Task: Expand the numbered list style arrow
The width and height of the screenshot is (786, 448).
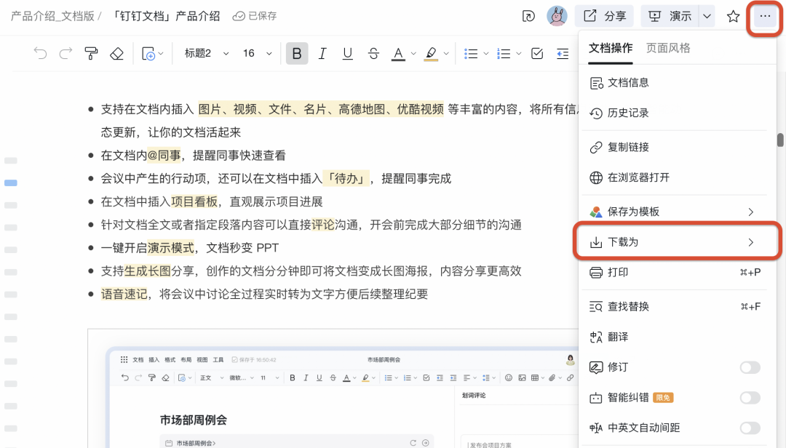Action: click(x=519, y=53)
